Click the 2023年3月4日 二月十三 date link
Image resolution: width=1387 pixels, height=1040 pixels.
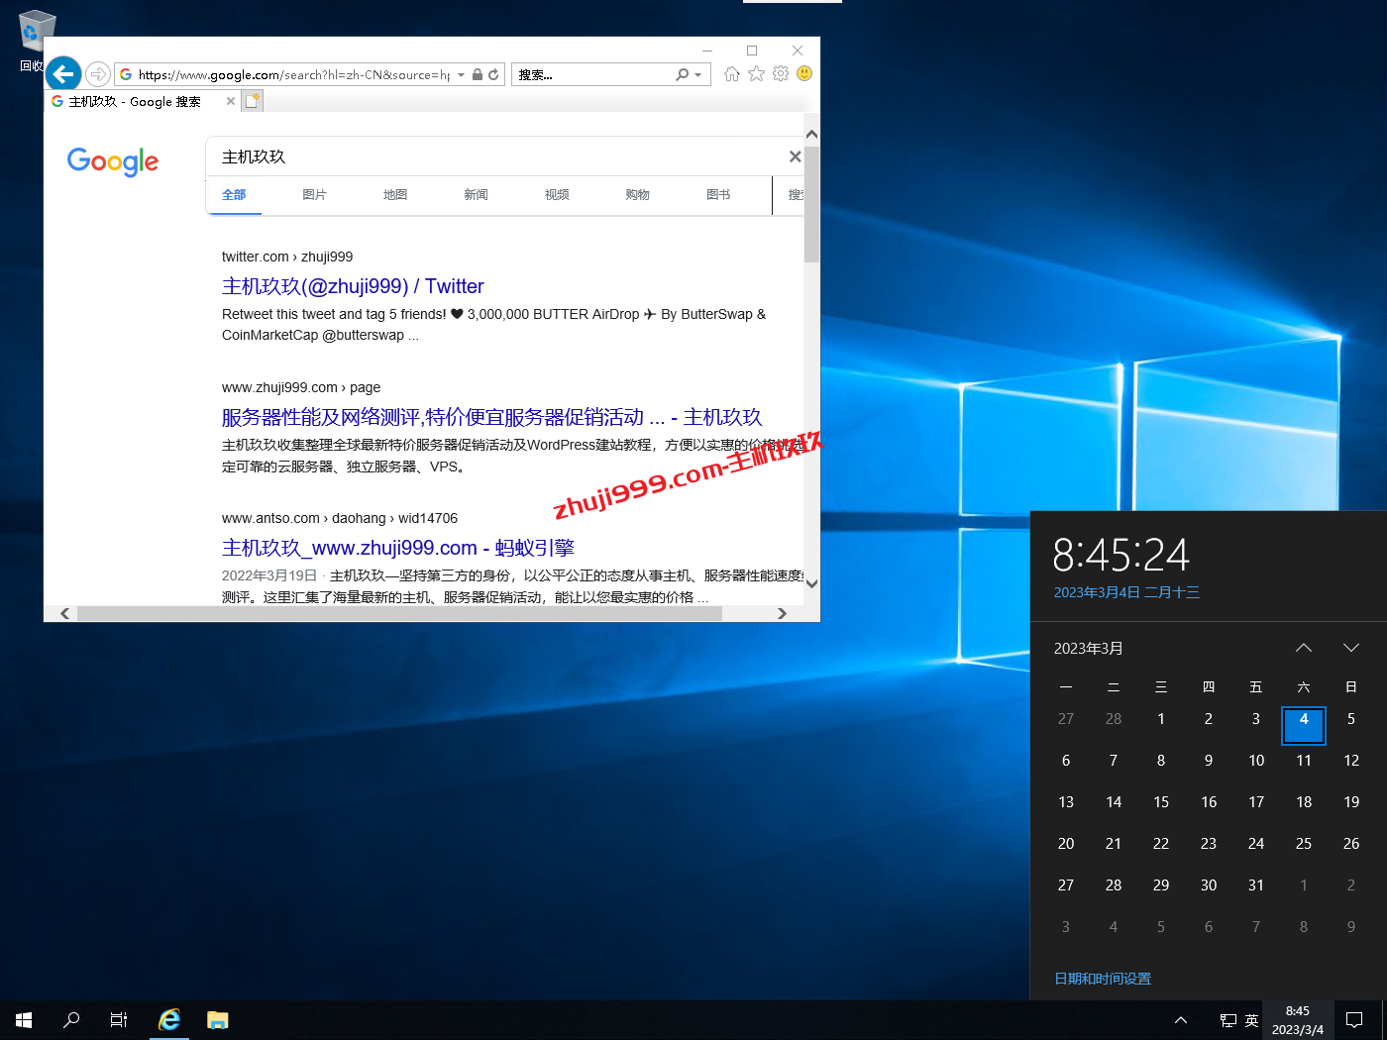click(1126, 592)
